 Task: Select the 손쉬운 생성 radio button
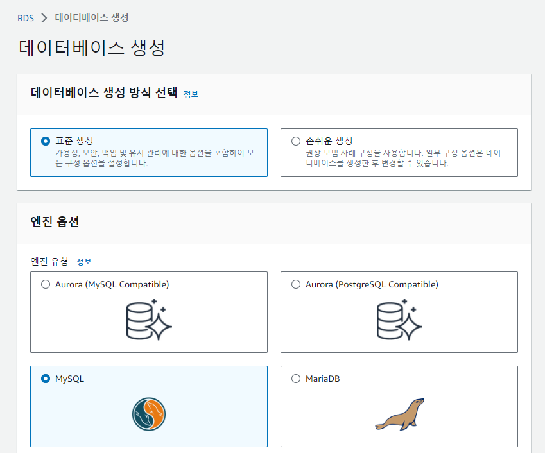(296, 141)
